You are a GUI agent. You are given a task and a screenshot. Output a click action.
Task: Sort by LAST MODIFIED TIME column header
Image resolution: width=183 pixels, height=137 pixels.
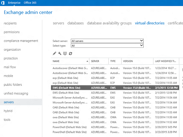coord(166,61)
